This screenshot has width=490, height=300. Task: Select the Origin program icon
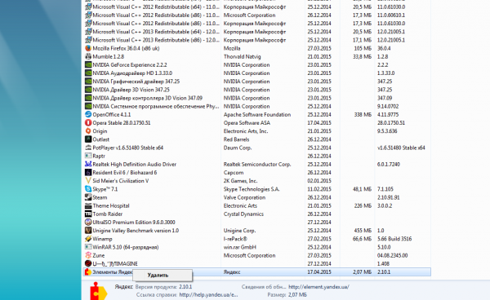point(88,131)
